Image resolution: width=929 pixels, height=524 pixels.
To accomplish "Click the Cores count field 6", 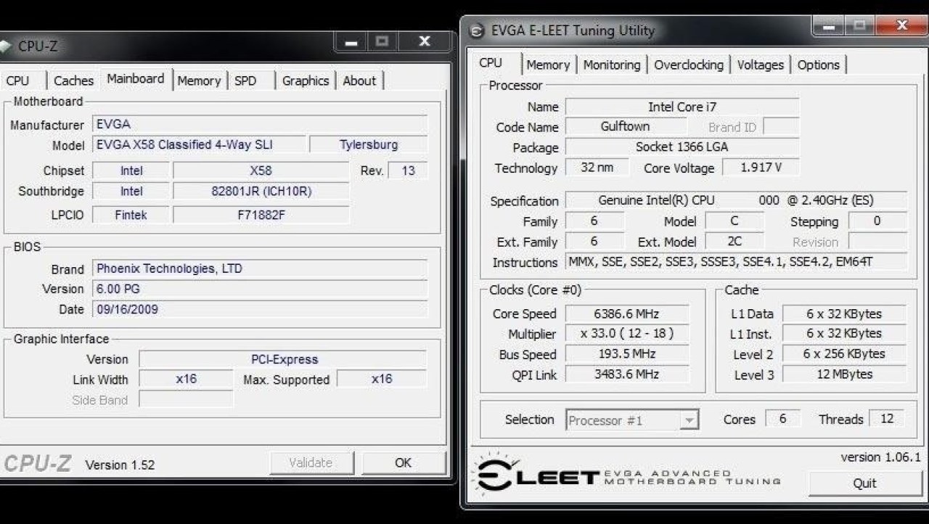I will tap(782, 419).
